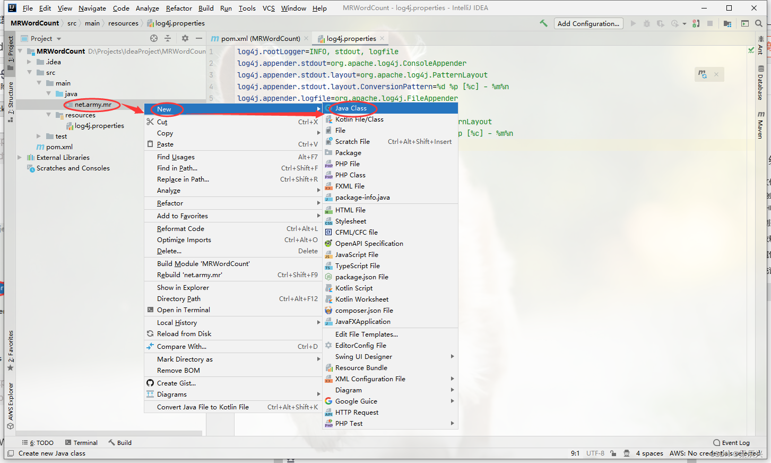
Task: Open the Structure tool window
Action: (x=11, y=102)
